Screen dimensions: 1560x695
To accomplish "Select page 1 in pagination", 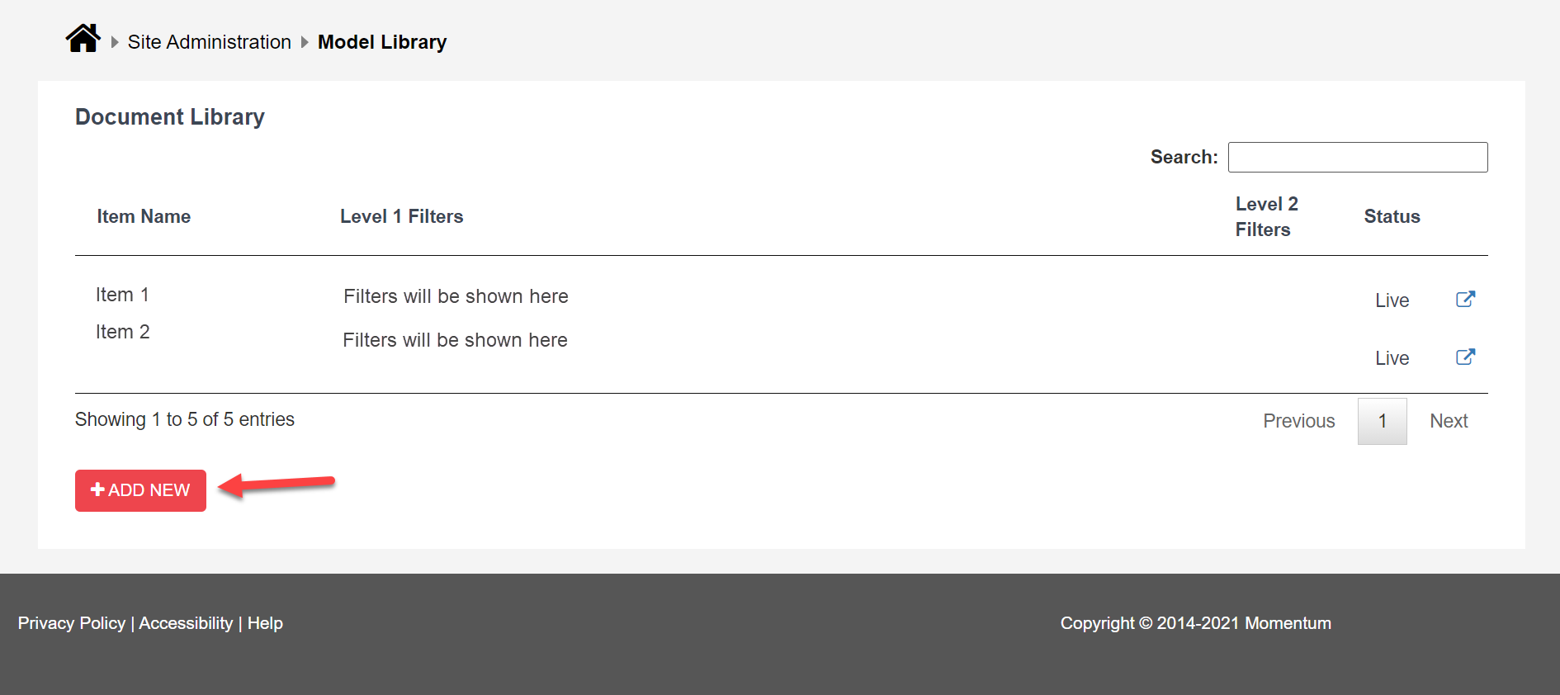I will click(x=1383, y=421).
